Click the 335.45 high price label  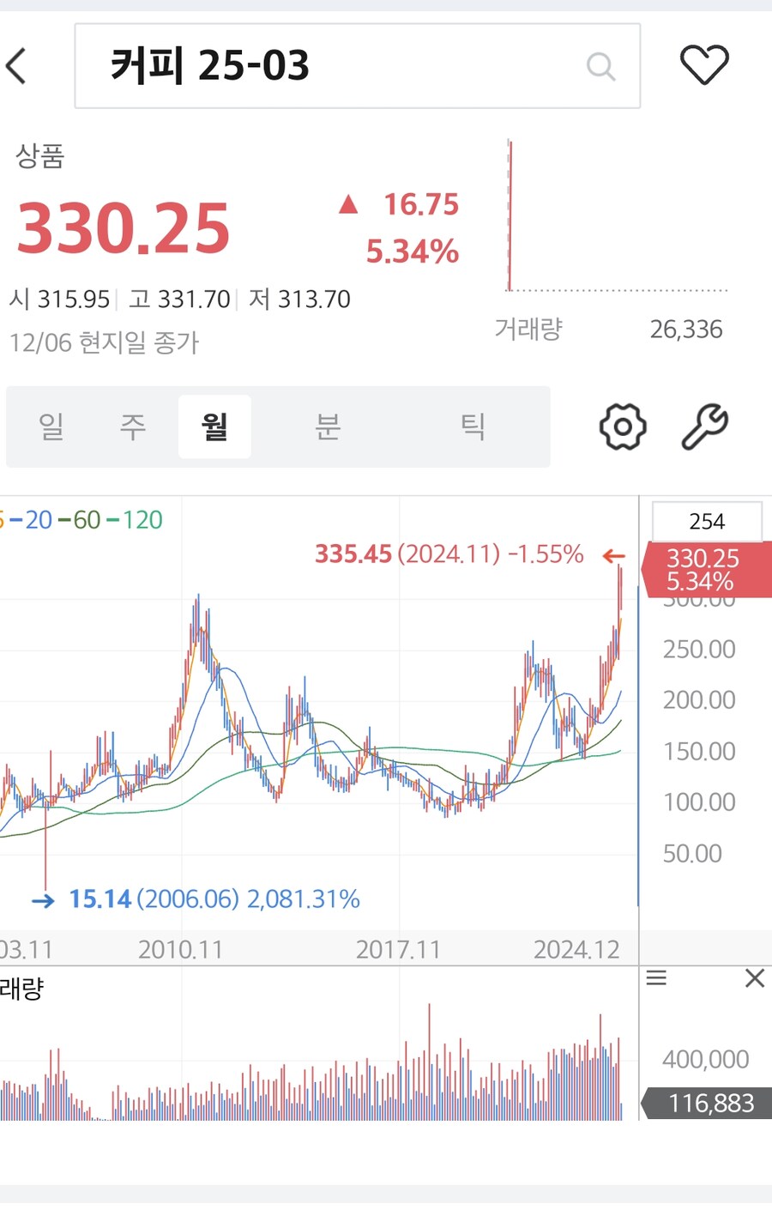(353, 554)
